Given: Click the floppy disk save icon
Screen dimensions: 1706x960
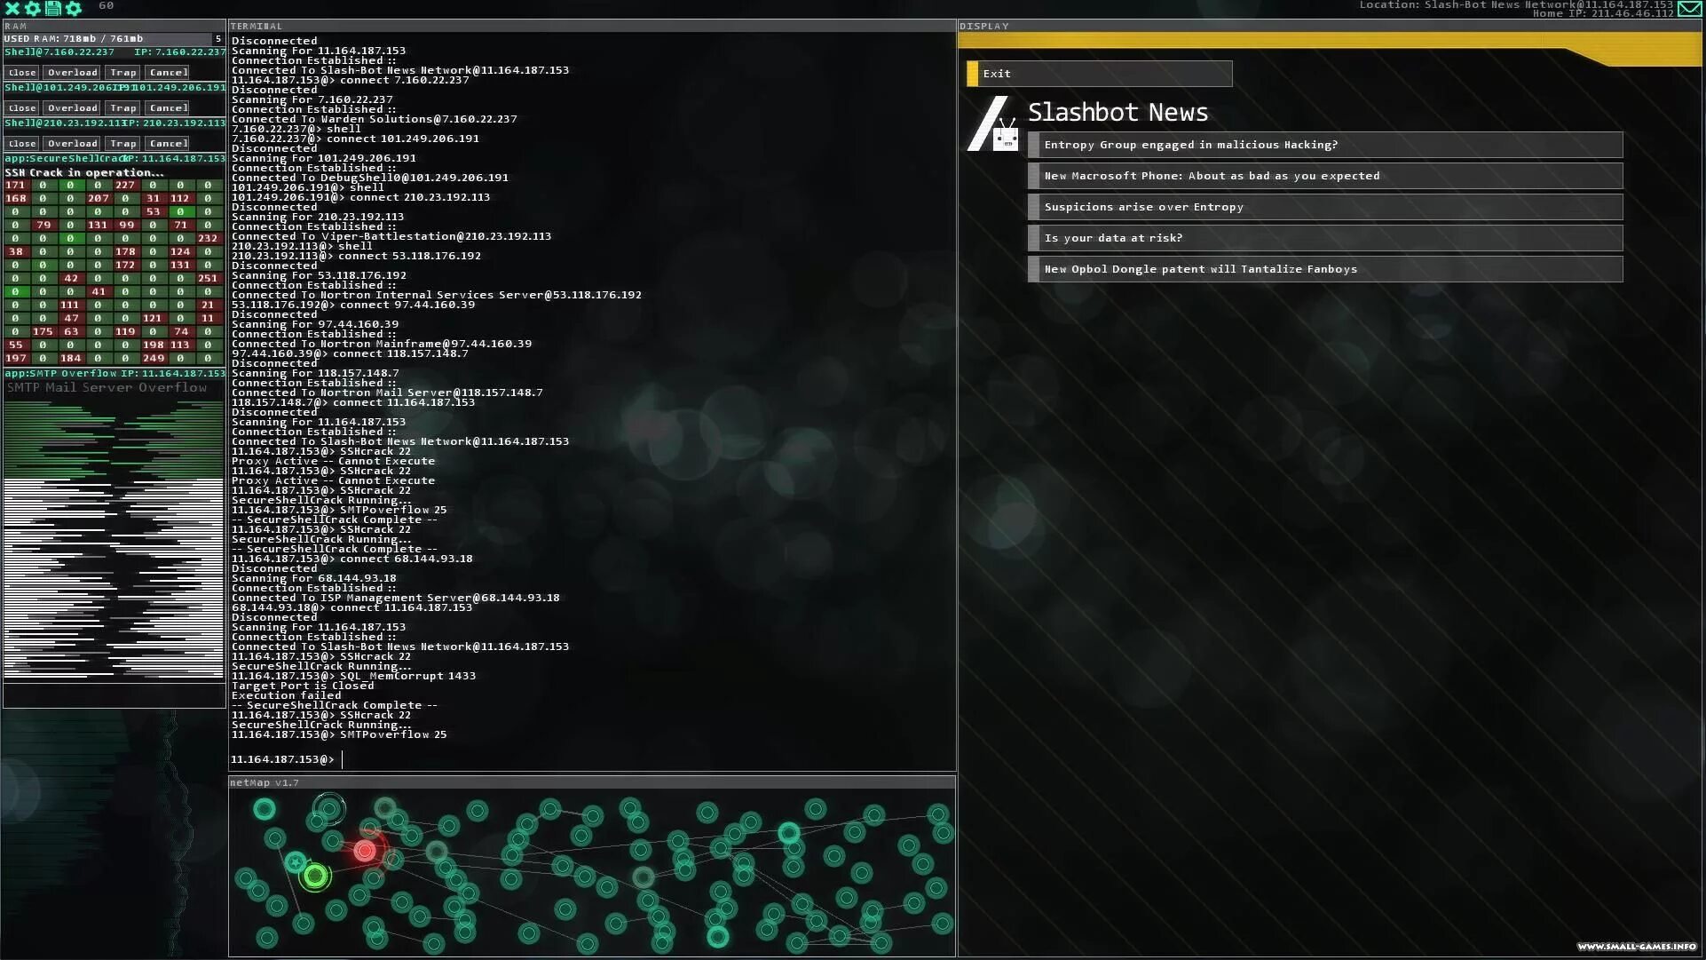Looking at the screenshot, I should click(x=52, y=8).
